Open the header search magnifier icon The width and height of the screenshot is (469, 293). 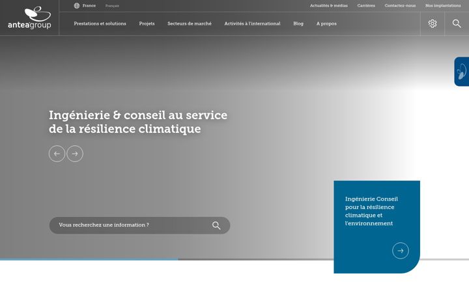tap(457, 23)
